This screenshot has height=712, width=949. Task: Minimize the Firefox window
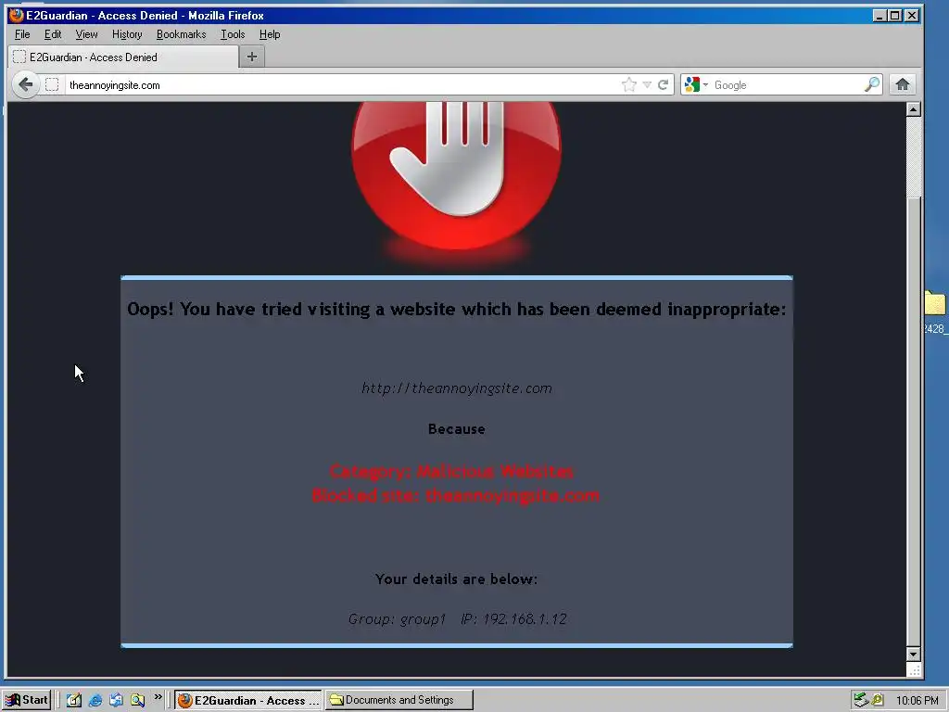(880, 15)
